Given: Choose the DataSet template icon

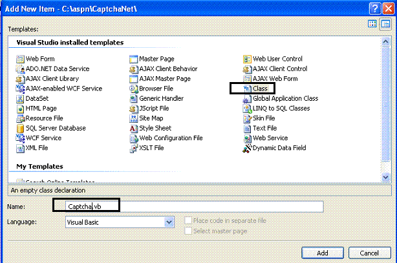Looking at the screenshot, I should pos(20,98).
